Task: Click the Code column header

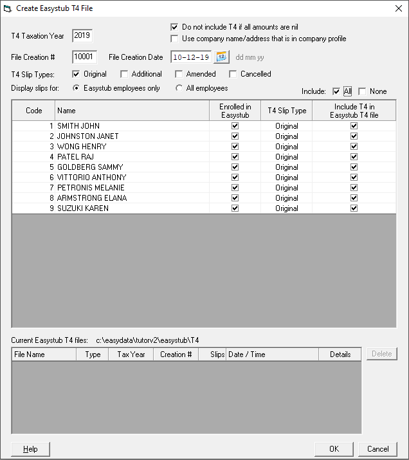Action: 33,111
